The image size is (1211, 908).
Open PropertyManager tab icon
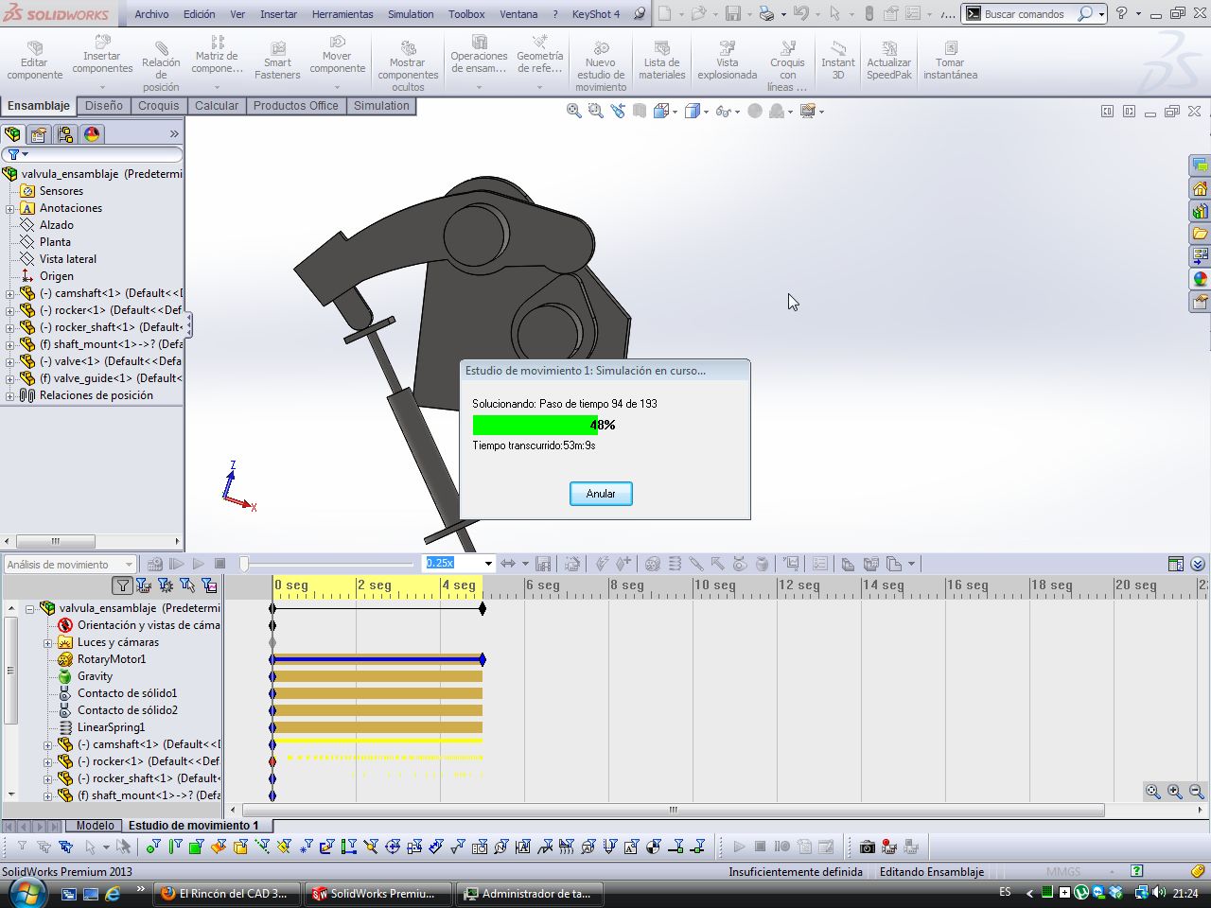pyautogui.click(x=40, y=134)
